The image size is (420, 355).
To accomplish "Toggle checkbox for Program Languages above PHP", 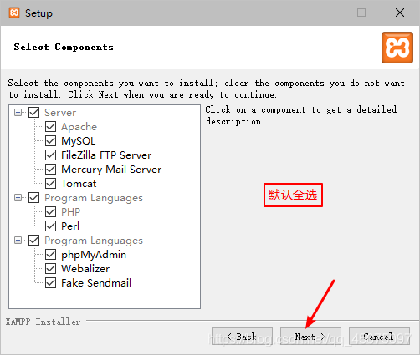I will point(34,198).
